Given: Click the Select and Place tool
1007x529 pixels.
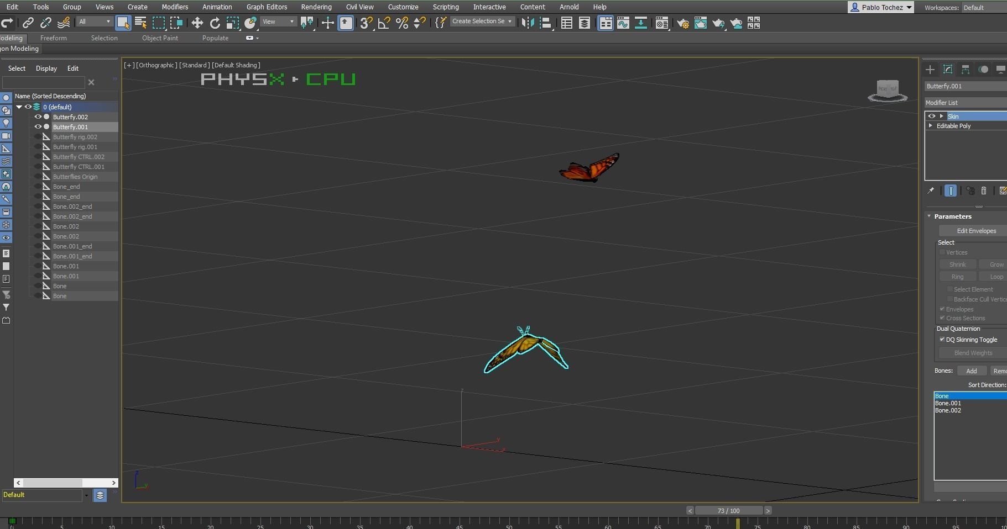Looking at the screenshot, I should (x=251, y=23).
